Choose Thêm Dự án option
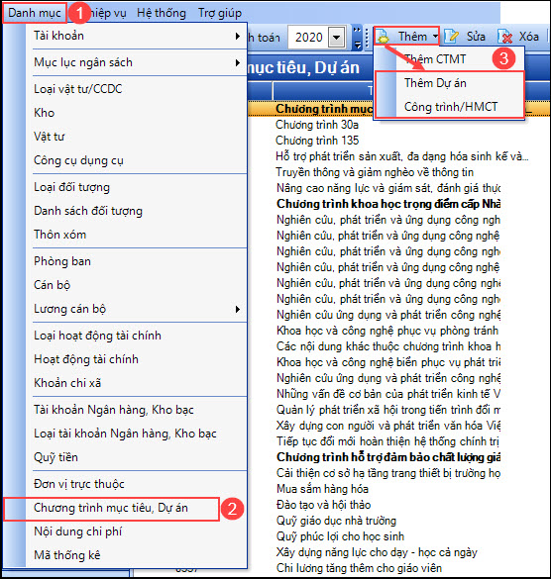This screenshot has width=551, height=579. tap(435, 83)
